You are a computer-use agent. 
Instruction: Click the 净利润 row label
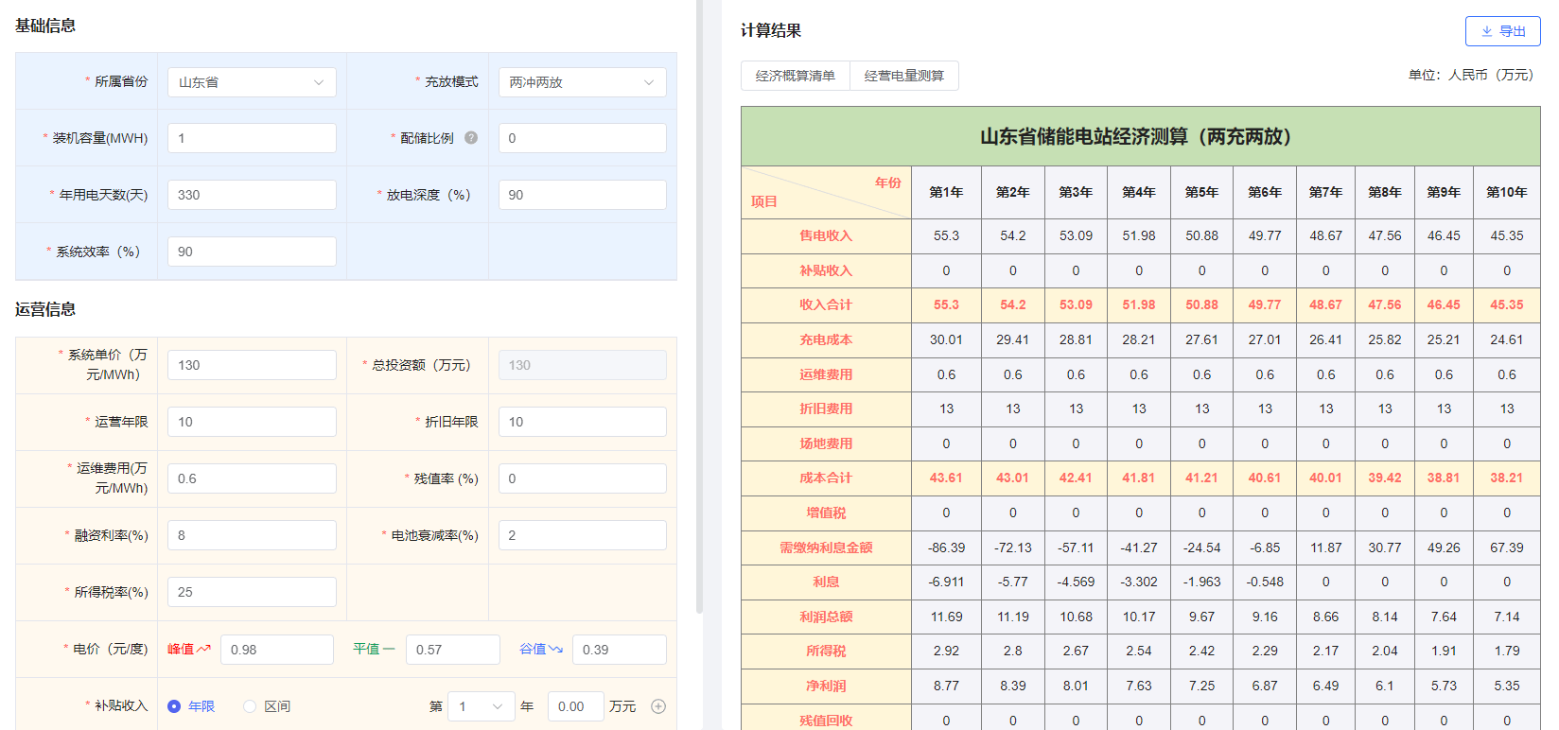point(826,686)
